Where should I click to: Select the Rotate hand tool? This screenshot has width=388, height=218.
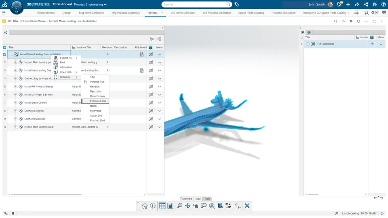click(x=196, y=205)
